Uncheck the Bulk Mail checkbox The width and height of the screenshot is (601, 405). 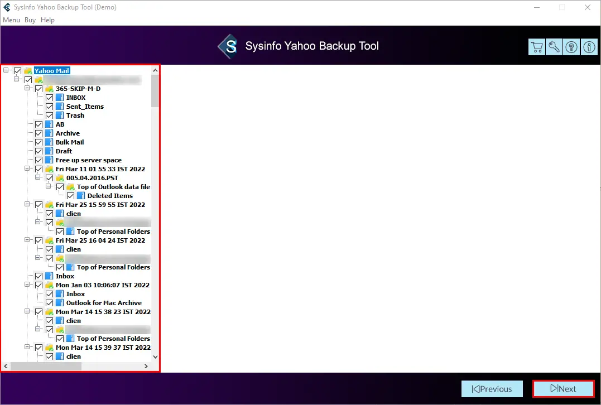39,142
